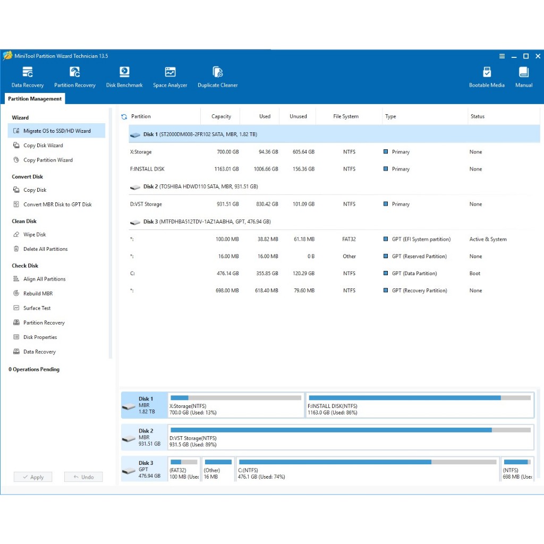The image size is (544, 544).
Task: Open the Manual book icon
Action: pos(523,76)
